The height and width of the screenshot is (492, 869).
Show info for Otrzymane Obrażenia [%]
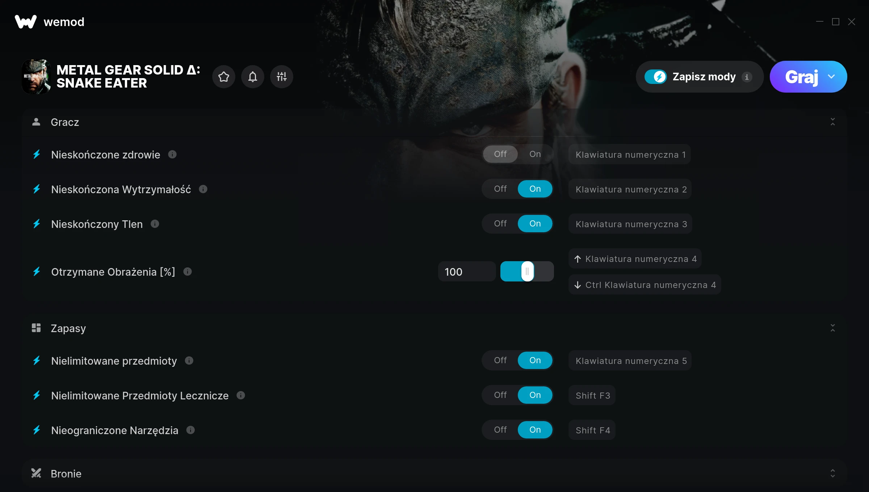coord(188,271)
